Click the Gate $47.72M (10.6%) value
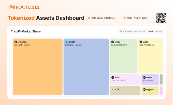Screen dimensions: 173x105 tap(147, 45)
